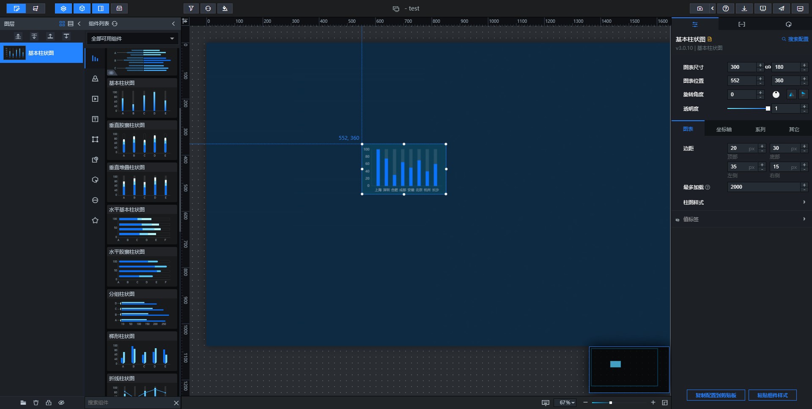Expand the 柱图样式 section
Image resolution: width=812 pixels, height=409 pixels.
coord(742,203)
